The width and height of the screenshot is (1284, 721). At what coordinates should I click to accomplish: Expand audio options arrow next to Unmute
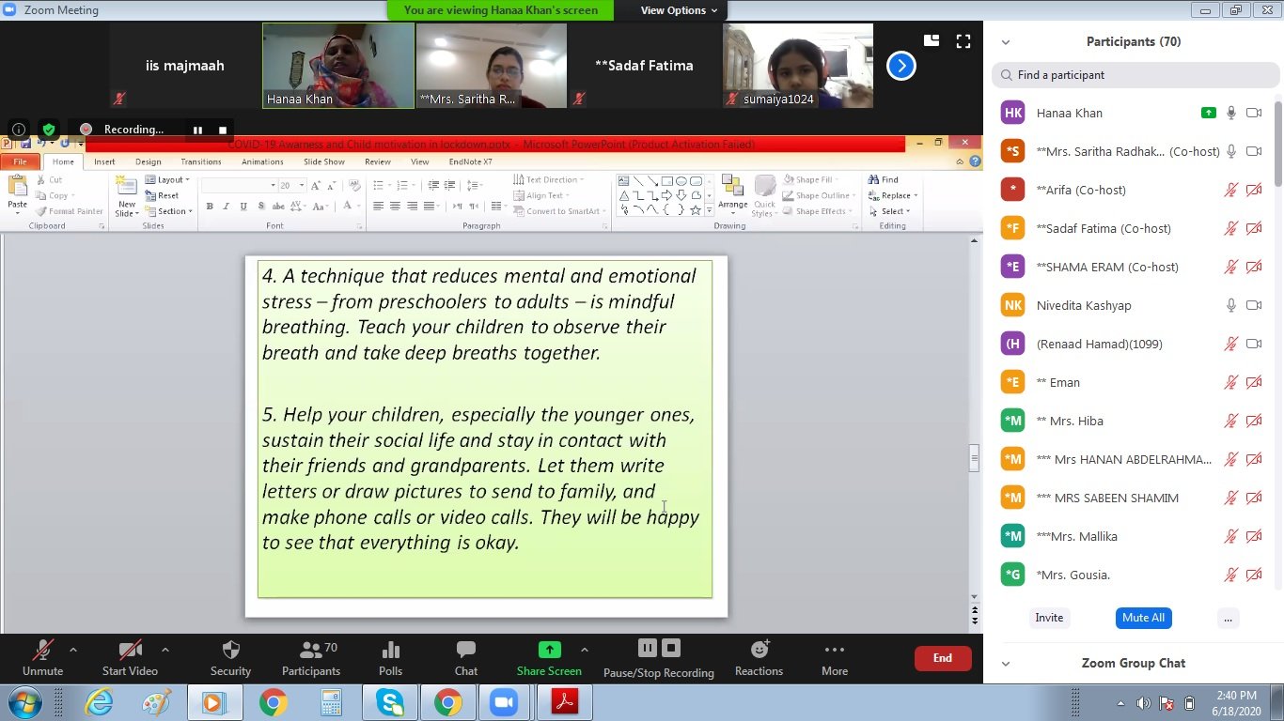pos(73,650)
